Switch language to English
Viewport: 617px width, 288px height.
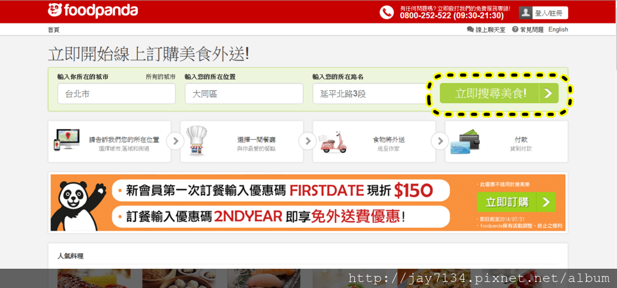[x=558, y=30]
